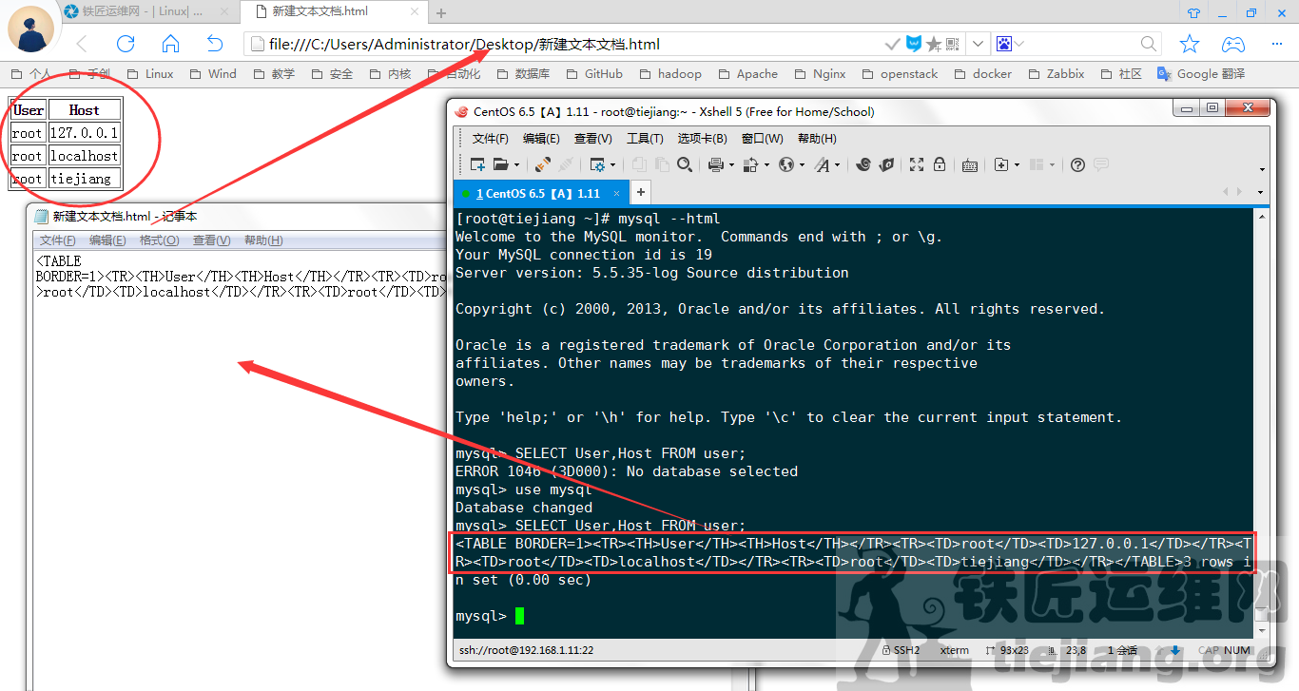The image size is (1299, 691).
Task: Open the GitHub bookmark folder
Action: [594, 73]
